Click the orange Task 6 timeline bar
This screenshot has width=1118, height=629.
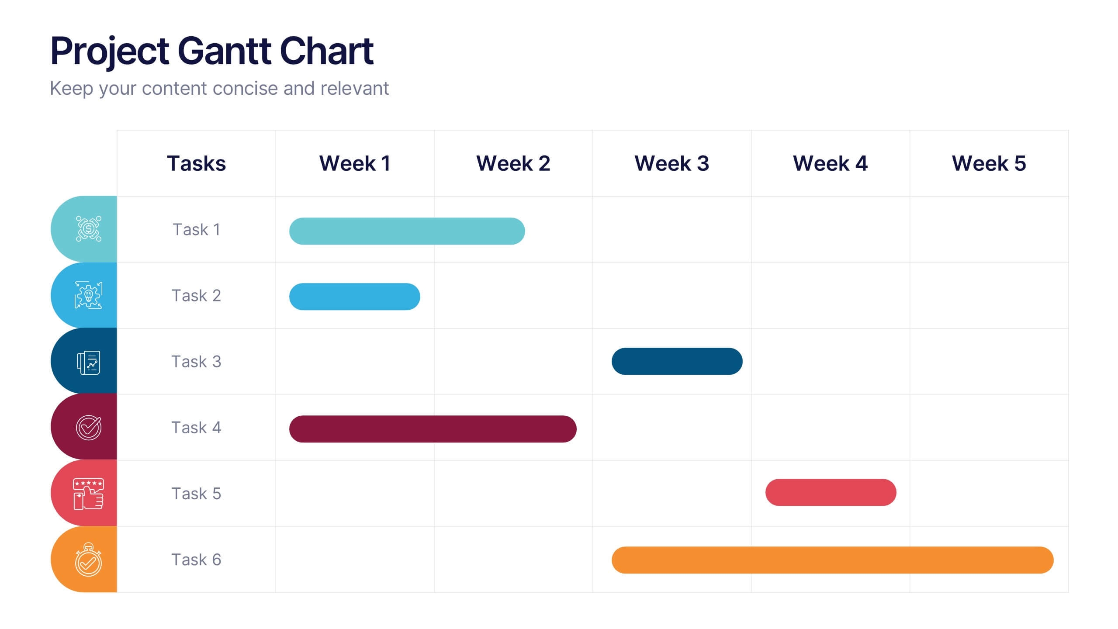coord(832,560)
